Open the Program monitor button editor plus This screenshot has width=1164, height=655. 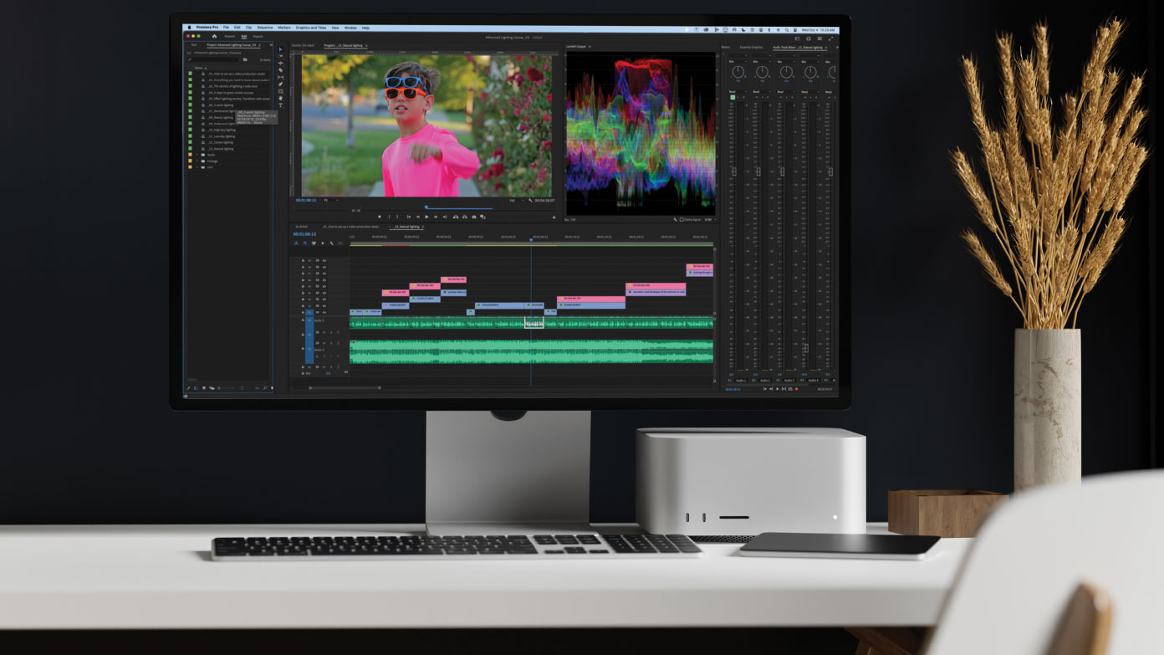tap(554, 217)
